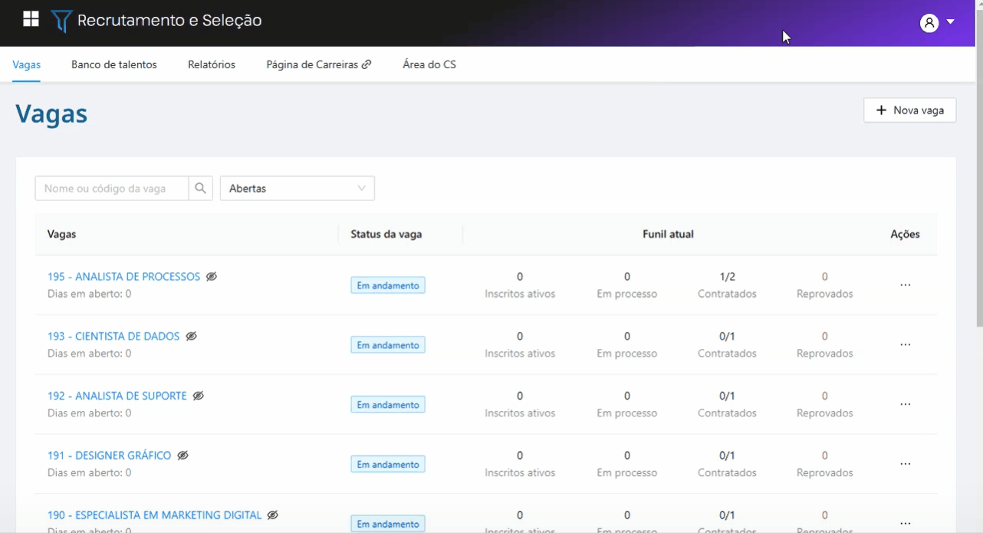
Task: Open job 191 - DESIGNER GRÁFICO link
Action: pyautogui.click(x=110, y=456)
